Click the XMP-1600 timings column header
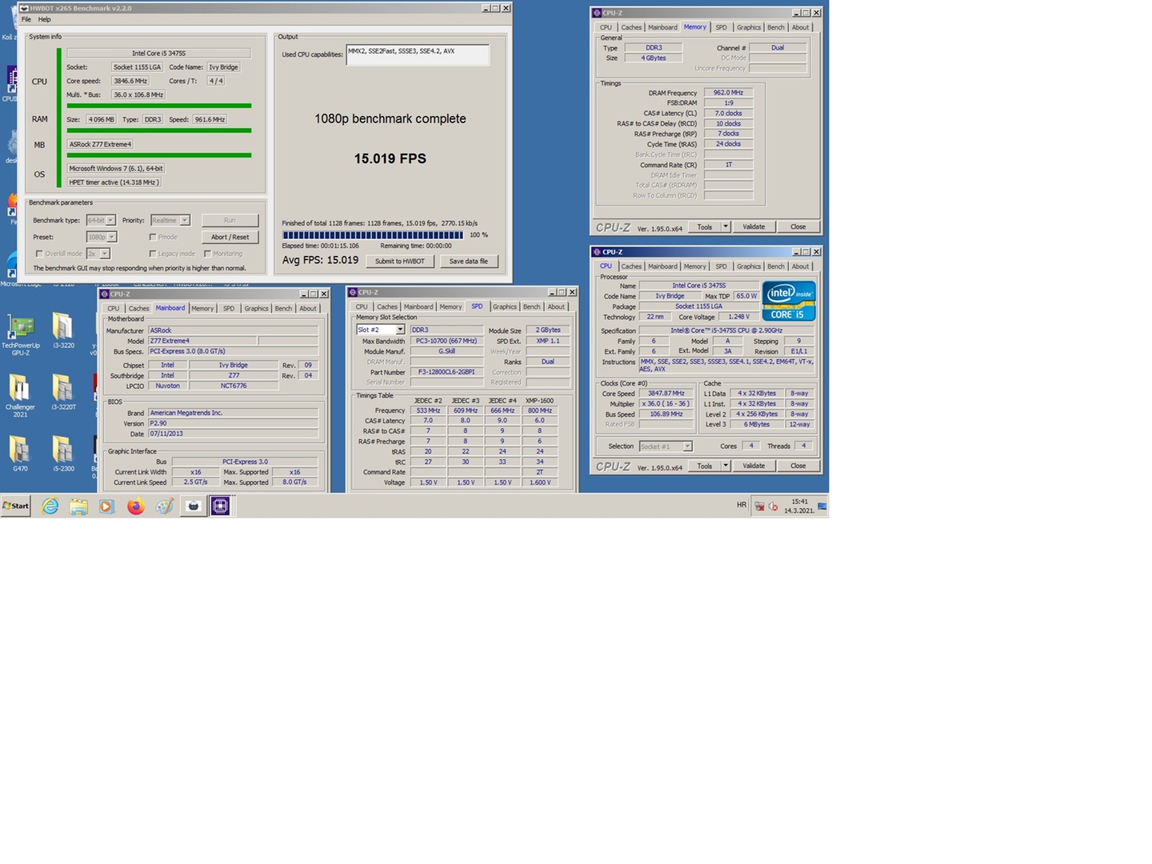The image size is (1152, 864). pos(539,400)
